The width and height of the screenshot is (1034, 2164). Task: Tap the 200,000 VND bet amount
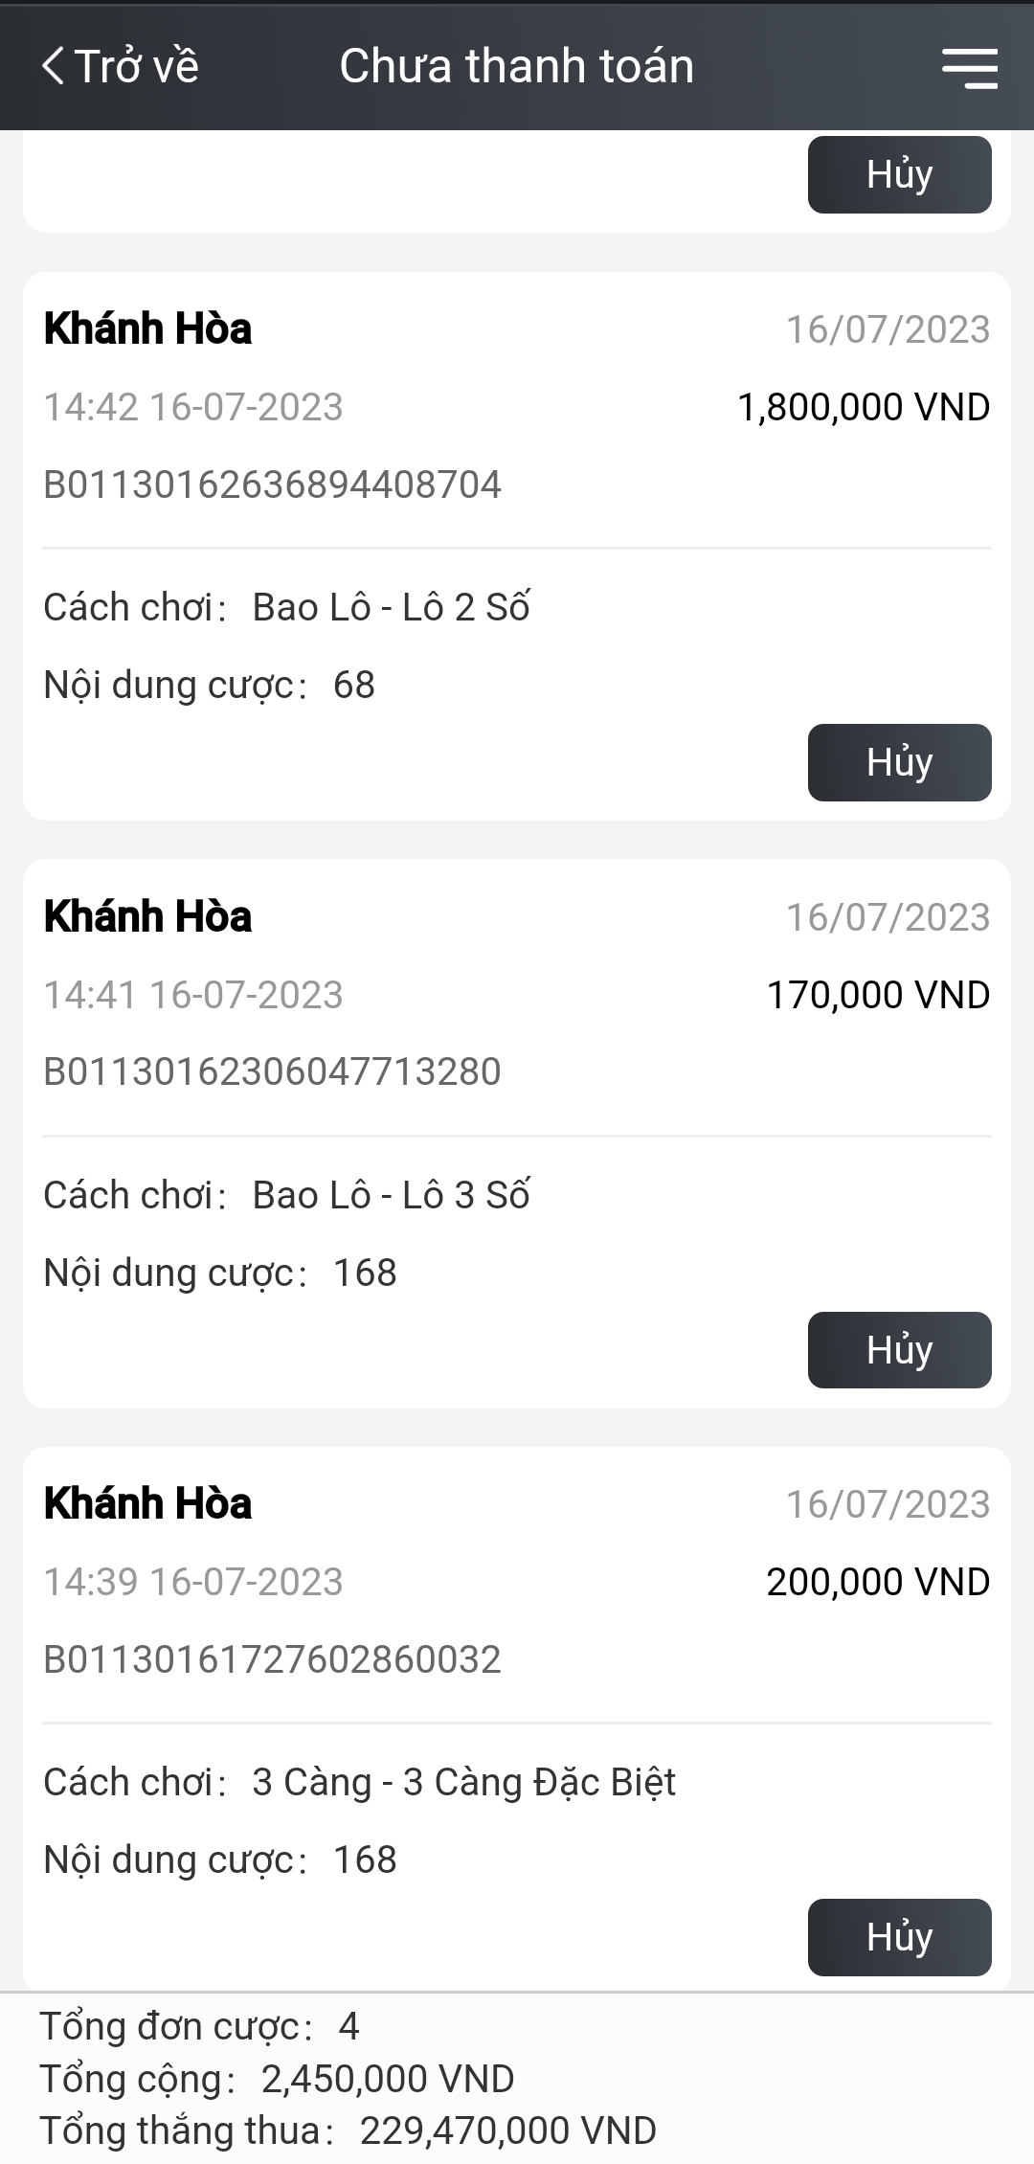coord(878,1582)
